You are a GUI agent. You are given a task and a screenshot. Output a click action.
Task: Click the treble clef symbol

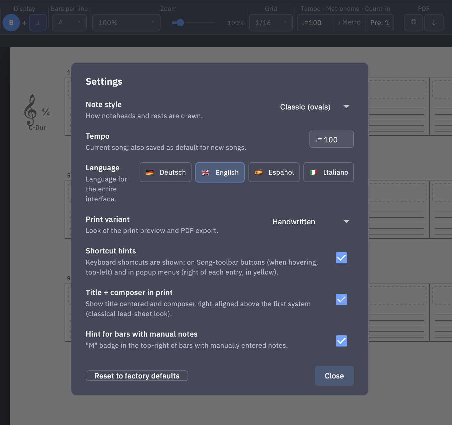tap(30, 110)
